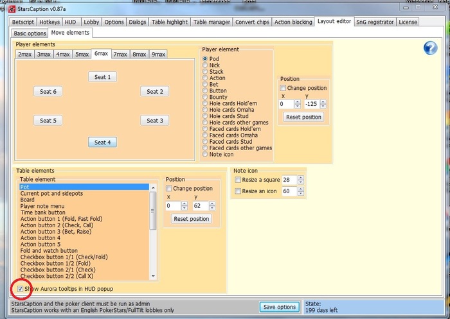Select the Seat 1 button
The width and height of the screenshot is (450, 319).
coord(102,77)
